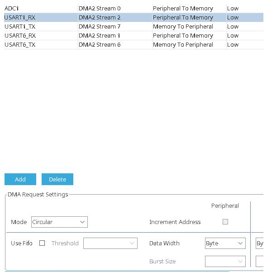Select the USART6_RX row

pos(133,35)
